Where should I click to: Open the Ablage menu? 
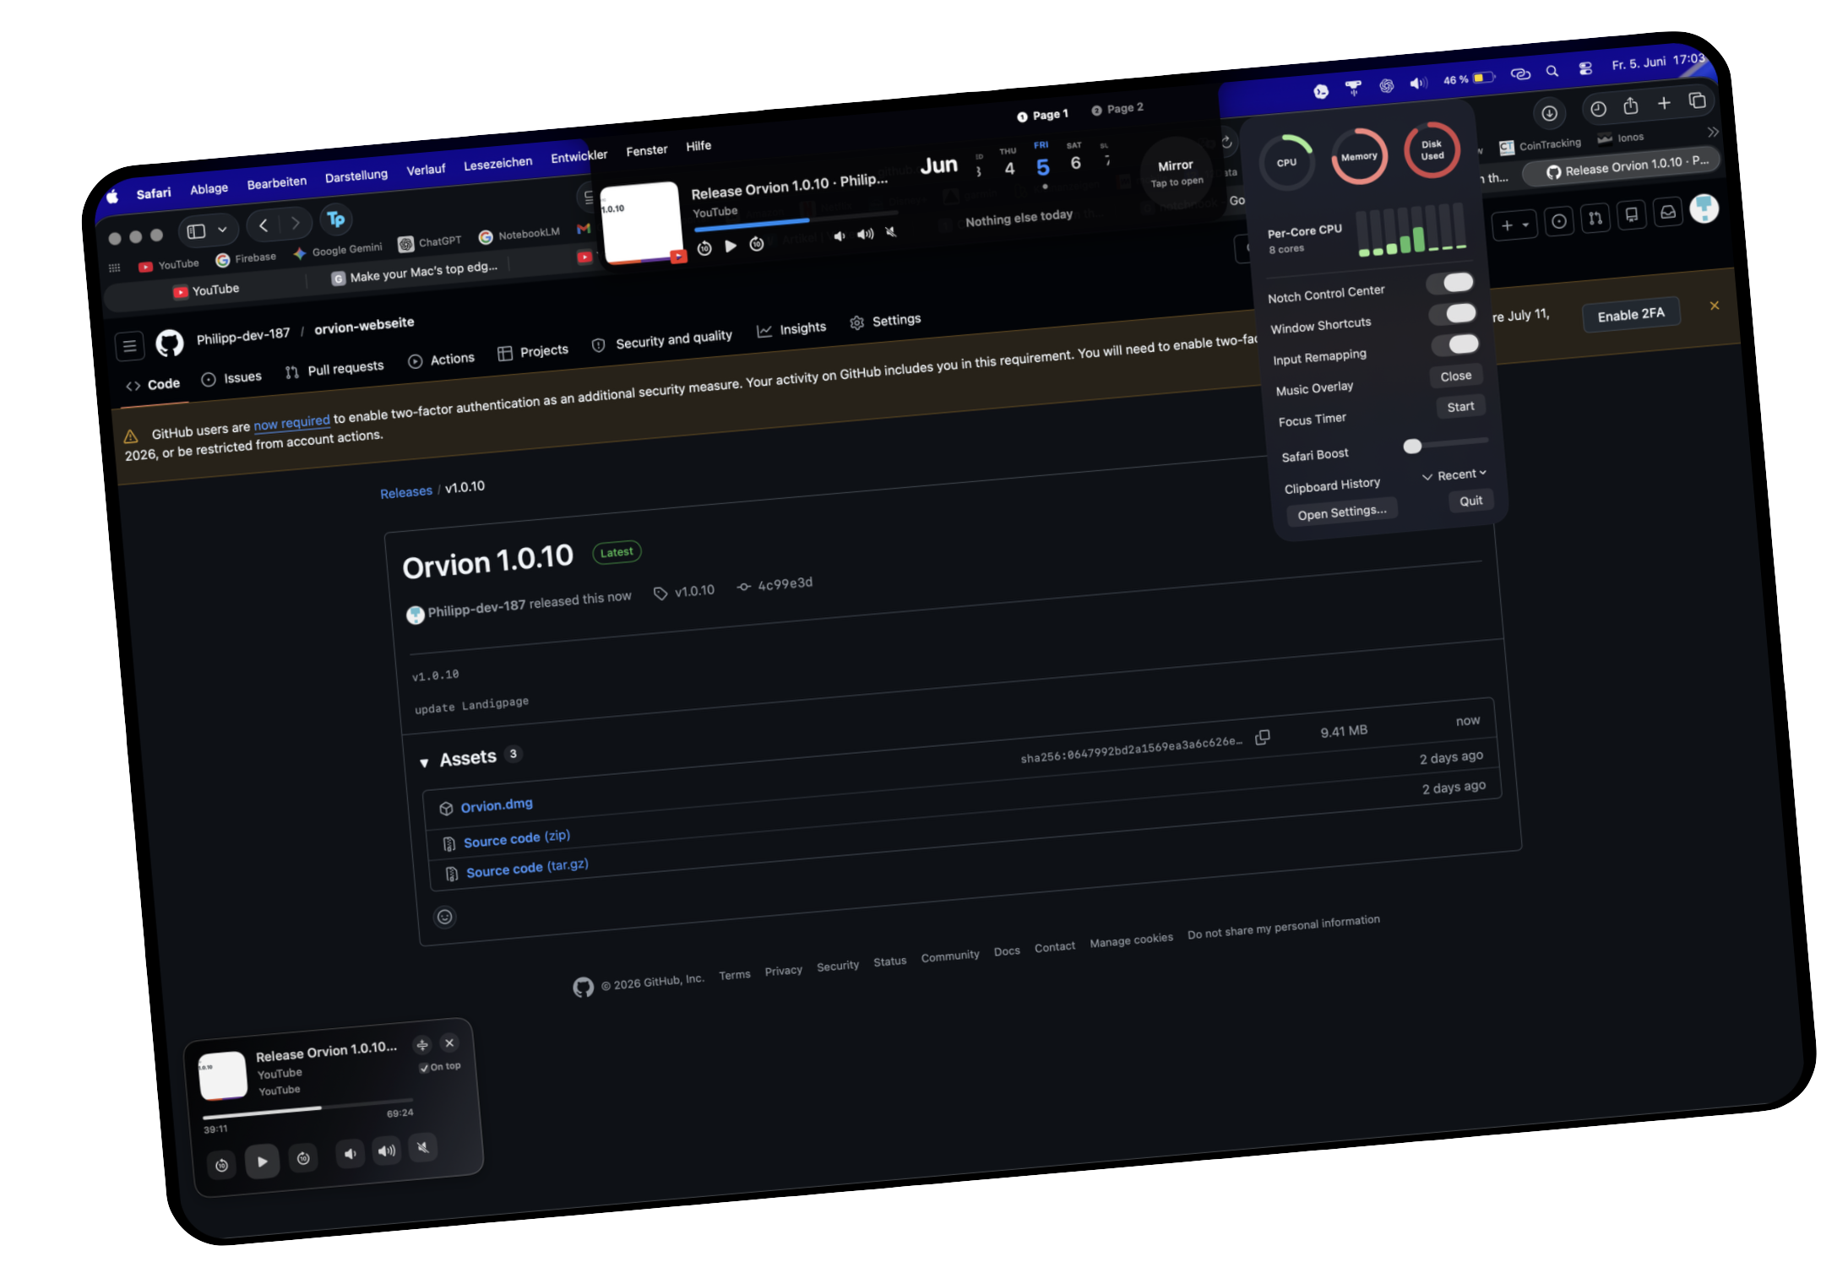click(209, 188)
